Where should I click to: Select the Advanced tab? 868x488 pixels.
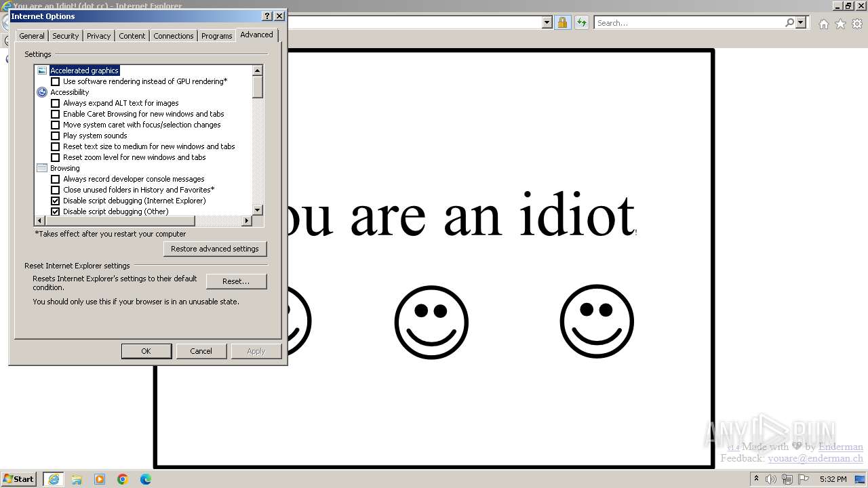[x=256, y=35]
